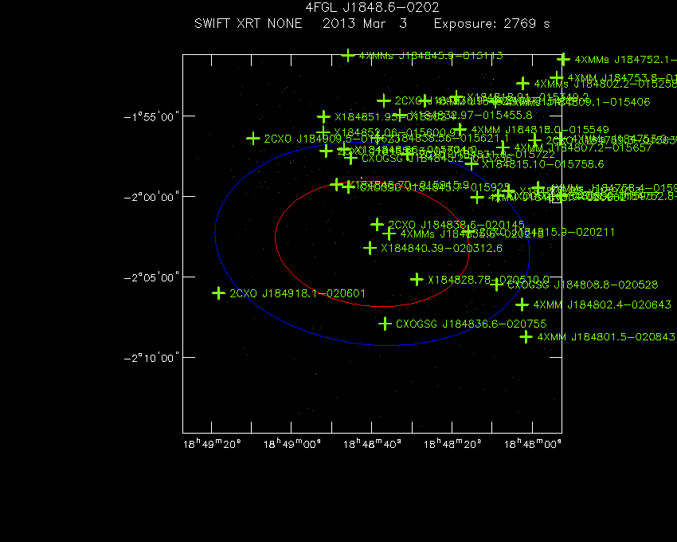
Task: Click the label X184840.39-020312.6
Action: click(441, 248)
